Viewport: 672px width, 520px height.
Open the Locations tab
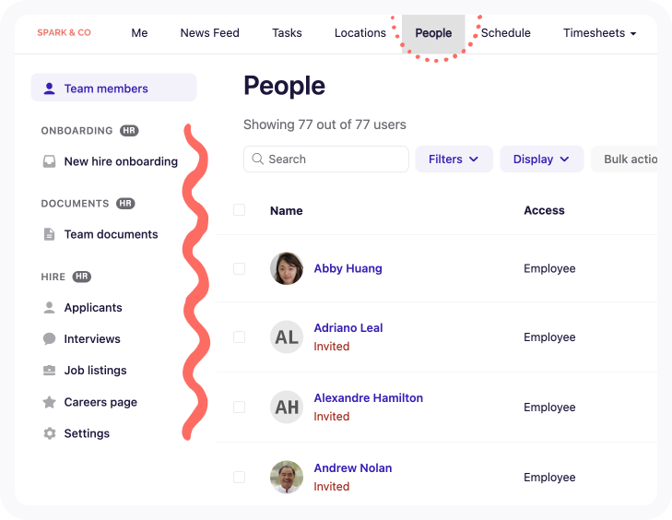[360, 33]
